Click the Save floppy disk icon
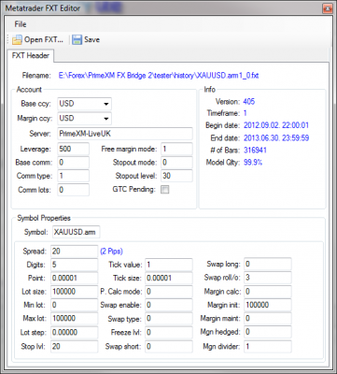 [77, 39]
